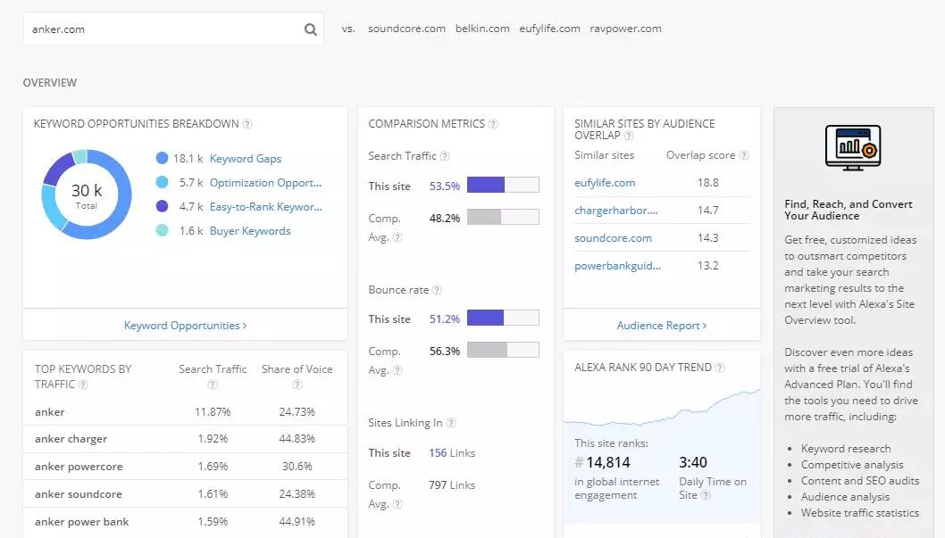Click help icon next to Alexa Rank 90 Day Trend
Image resolution: width=945 pixels, height=538 pixels.
click(720, 368)
